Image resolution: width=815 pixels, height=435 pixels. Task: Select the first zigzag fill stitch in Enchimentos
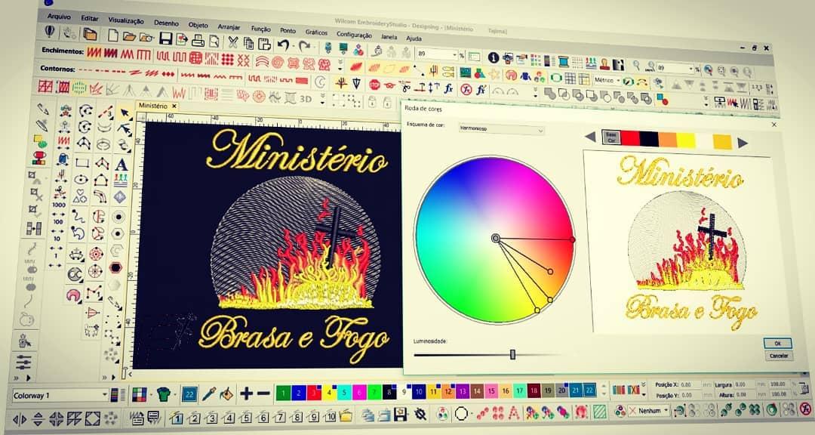[94, 52]
